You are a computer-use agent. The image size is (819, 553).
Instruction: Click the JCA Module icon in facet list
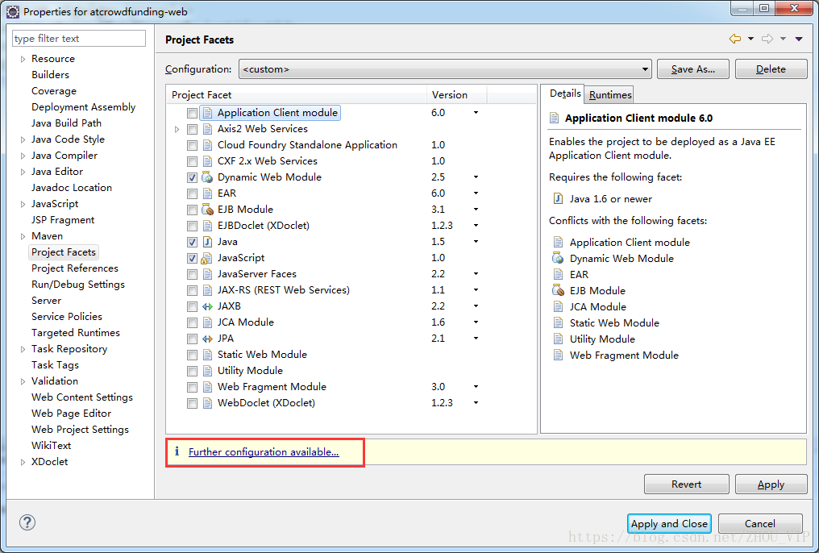207,322
